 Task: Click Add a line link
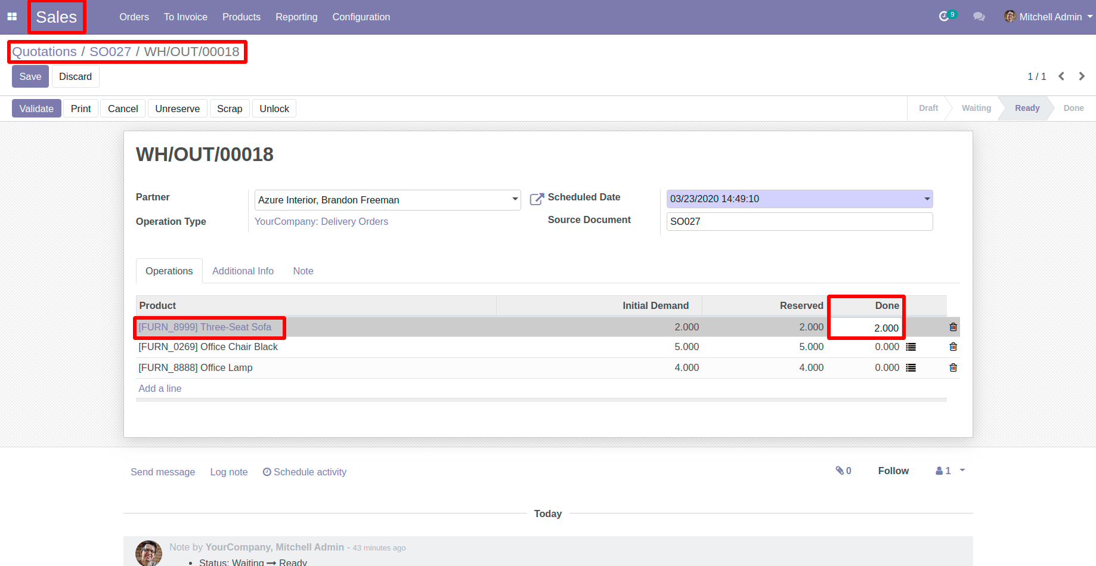[x=160, y=388]
